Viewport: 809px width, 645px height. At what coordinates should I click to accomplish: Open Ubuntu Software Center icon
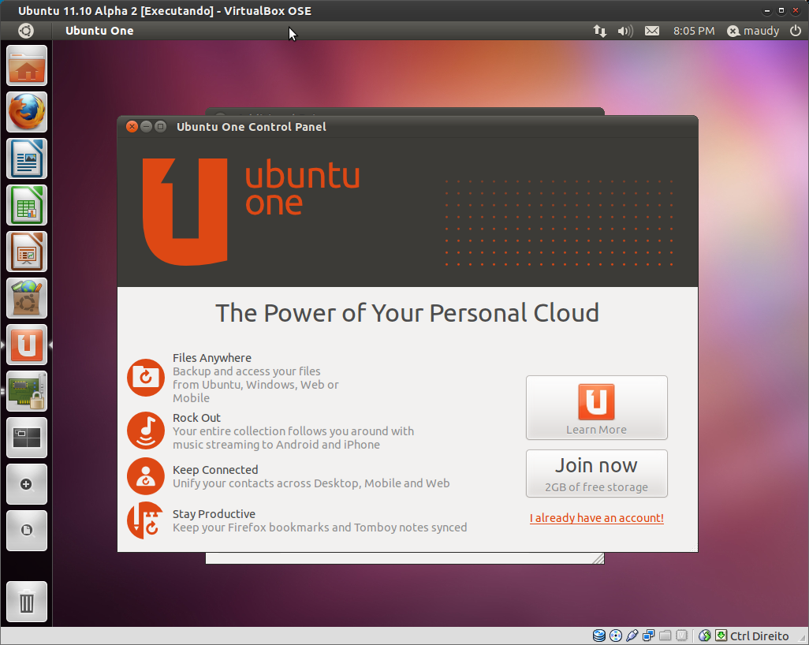[x=27, y=298]
